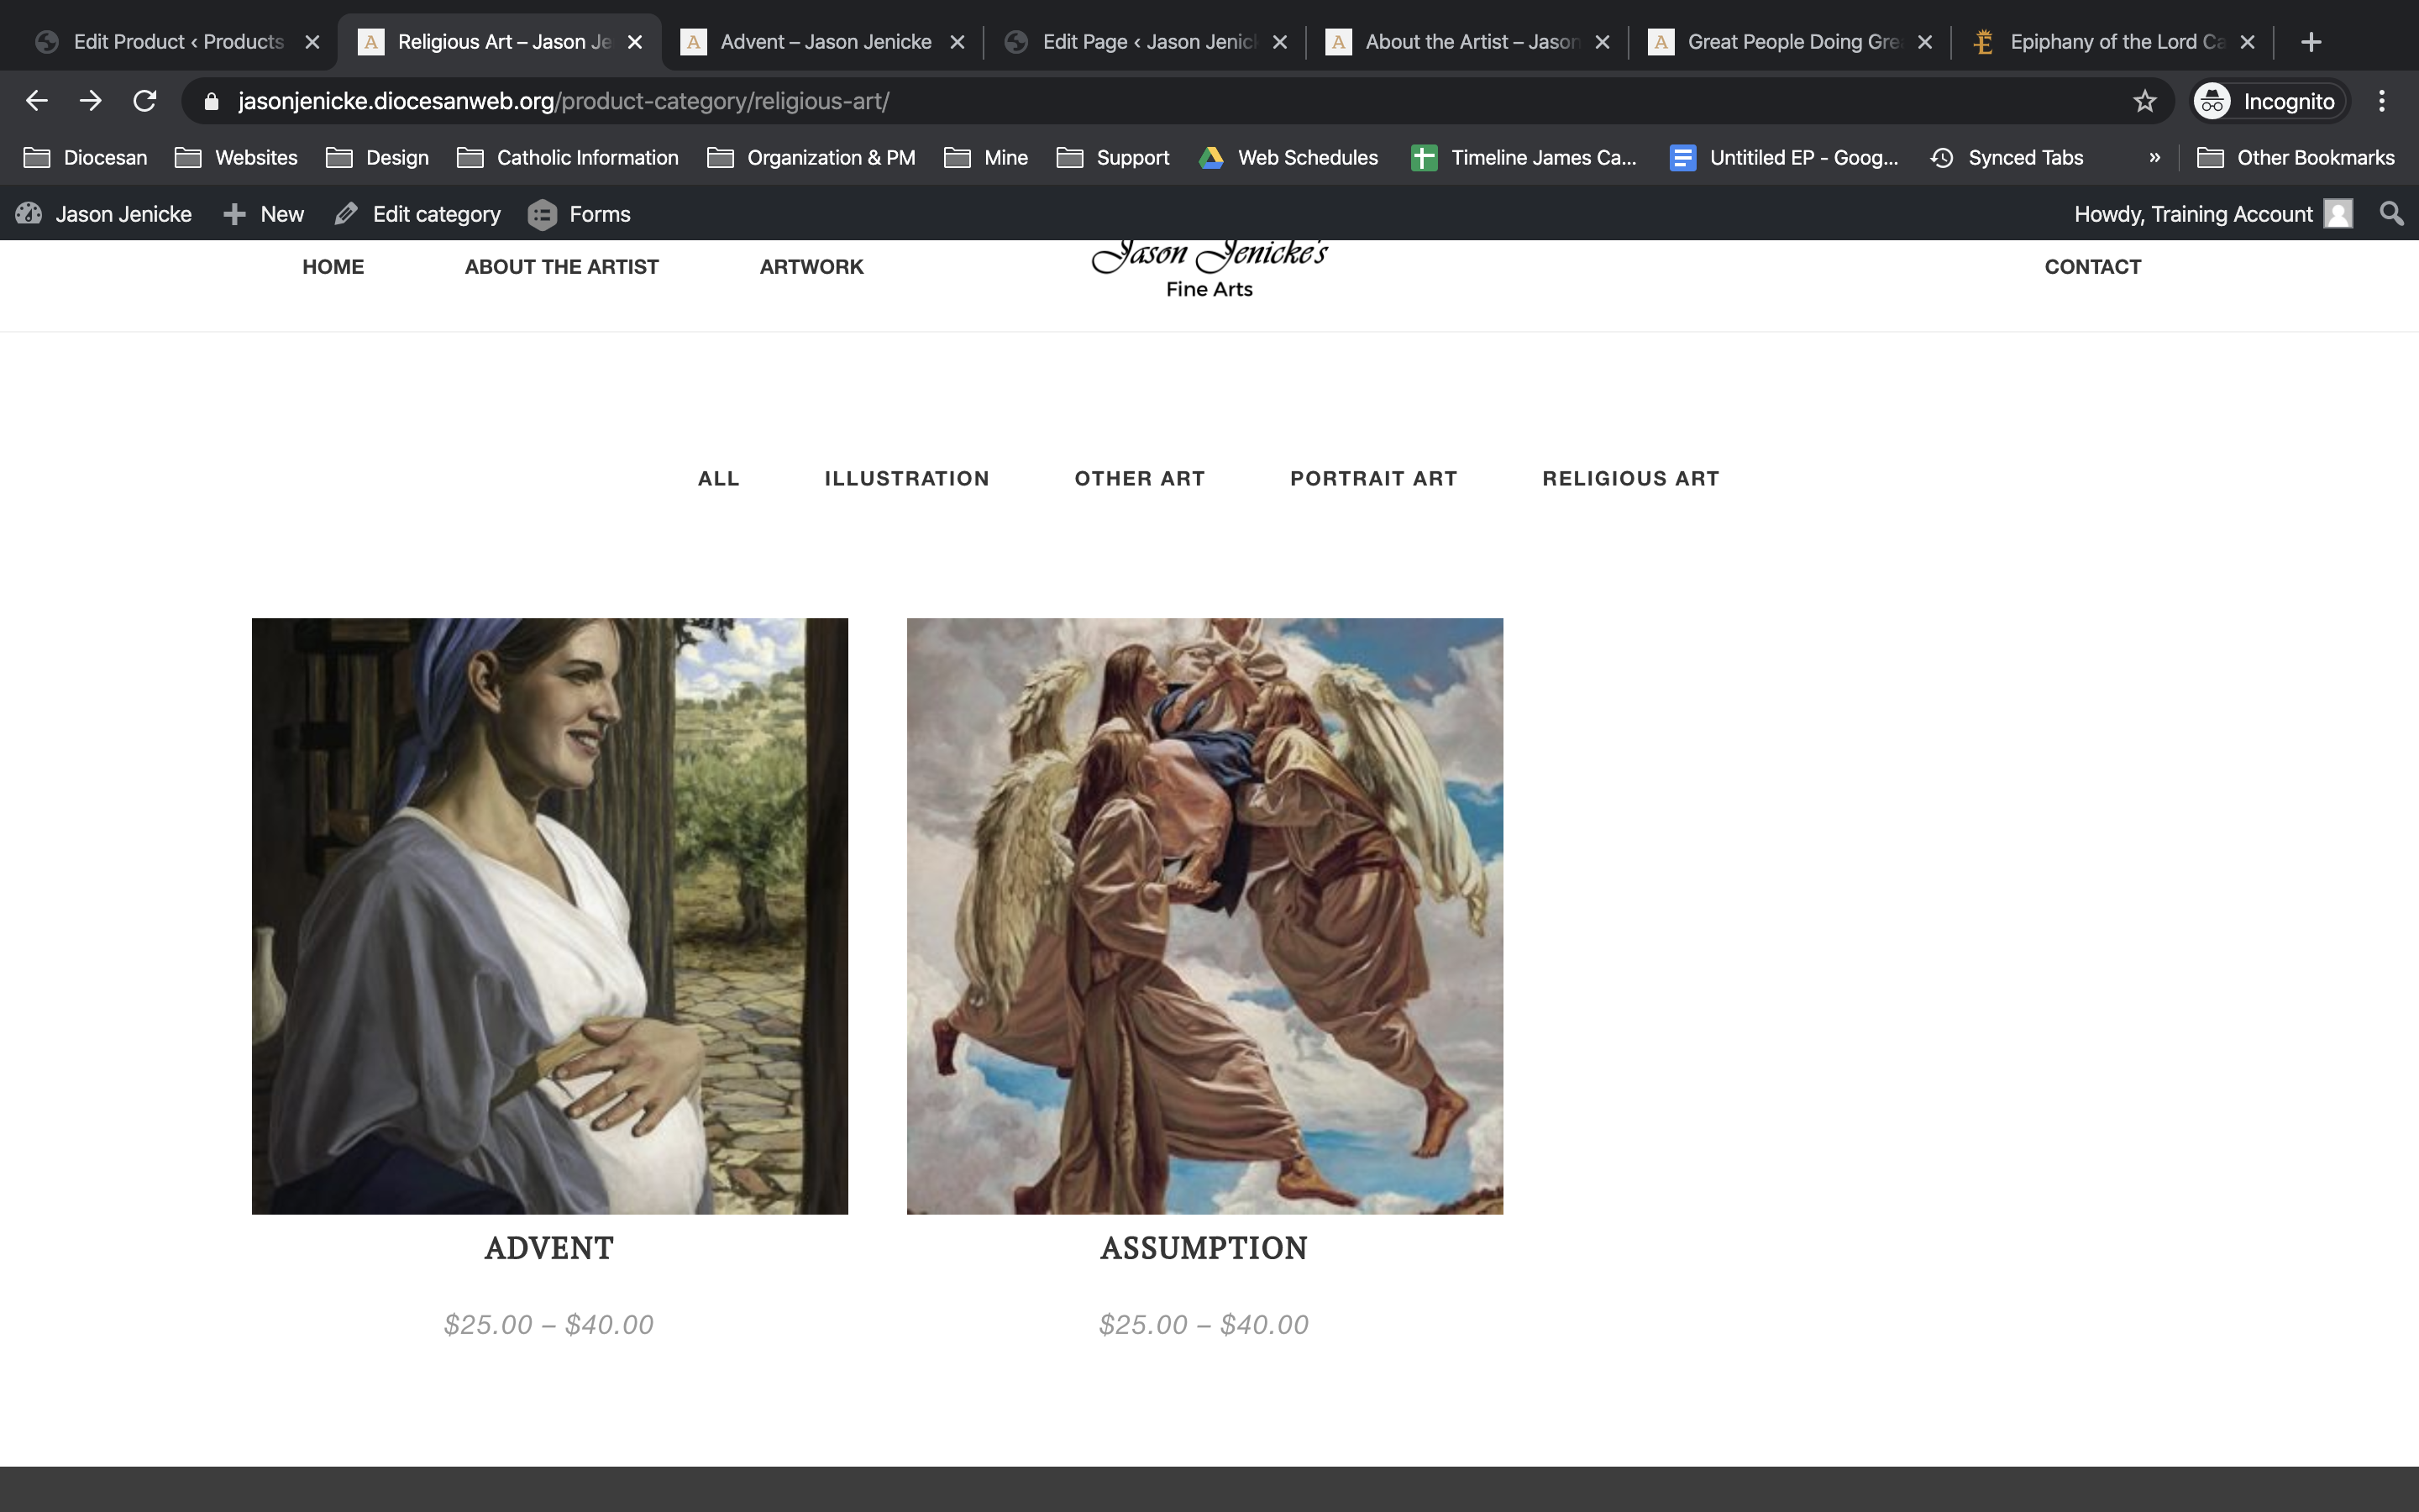Open the Assumption painting thumbnail
This screenshot has height=1512, width=2419.
coord(1204,916)
